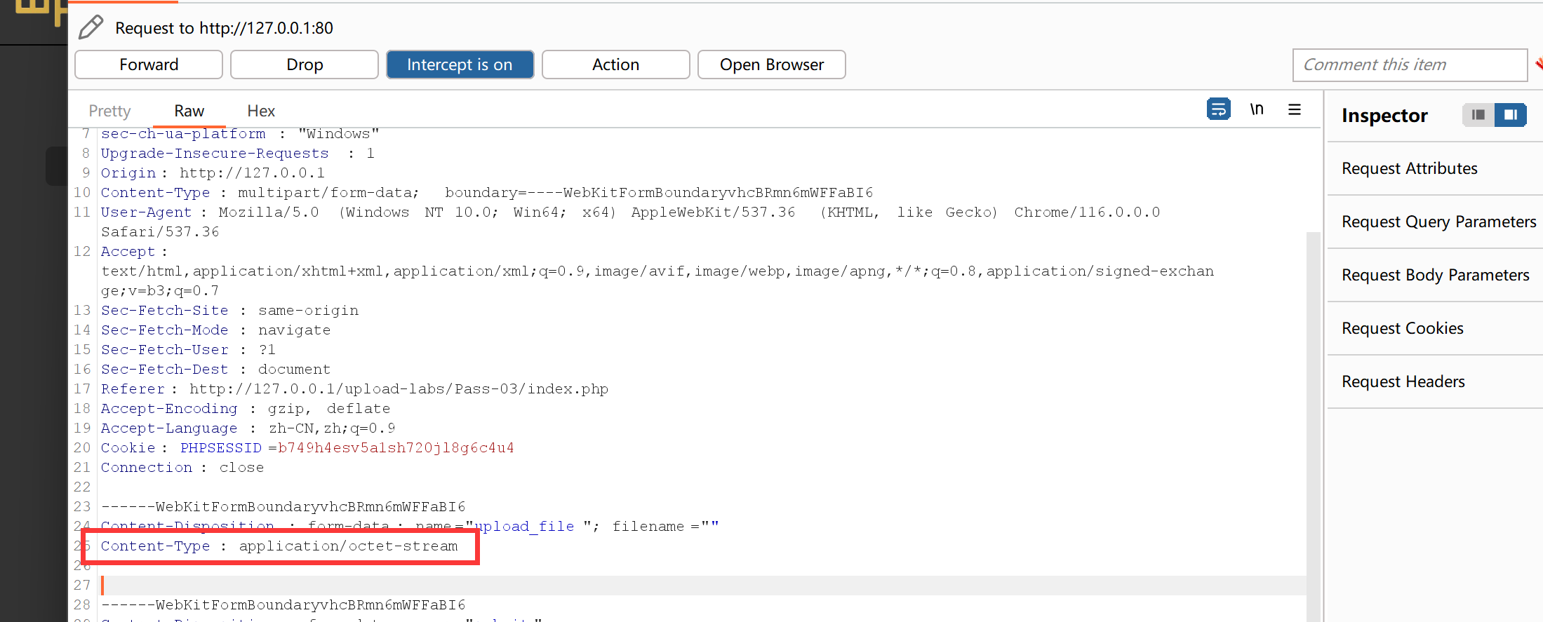Click the Origin header line

[x=213, y=173]
